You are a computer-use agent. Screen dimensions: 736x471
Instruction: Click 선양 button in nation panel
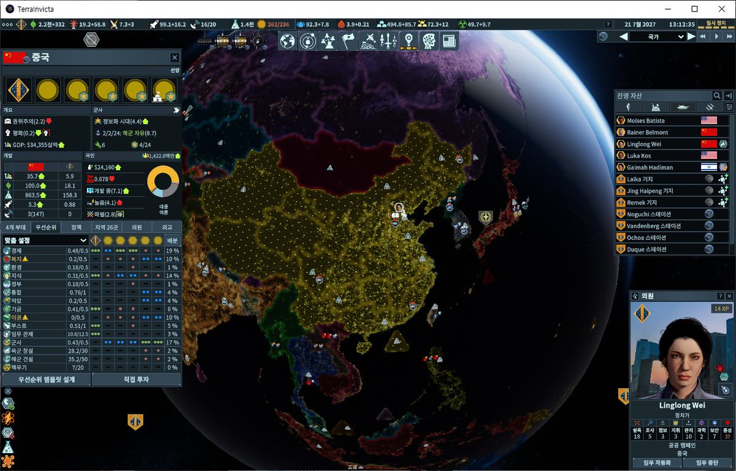click(x=175, y=70)
